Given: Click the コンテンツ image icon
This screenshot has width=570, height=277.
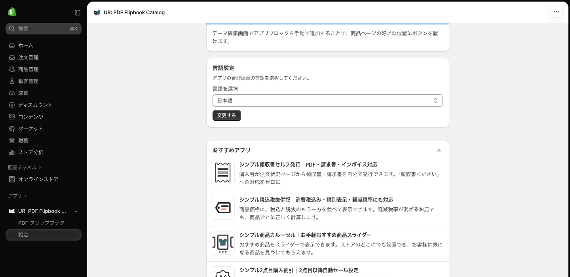Looking at the screenshot, I should tap(12, 117).
